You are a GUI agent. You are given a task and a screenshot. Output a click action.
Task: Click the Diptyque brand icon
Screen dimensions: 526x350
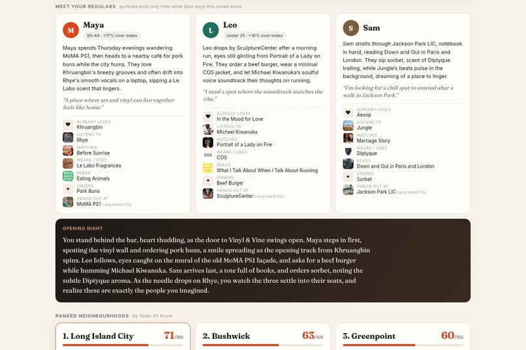(x=348, y=151)
